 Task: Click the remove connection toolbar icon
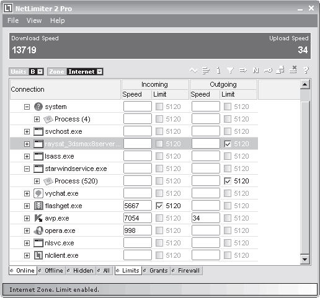coord(293,70)
